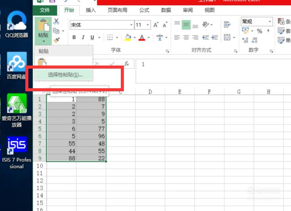Image resolution: width=291 pixels, height=211 pixels.
Task: Click the text orientation icon
Action: click(x=205, y=24)
